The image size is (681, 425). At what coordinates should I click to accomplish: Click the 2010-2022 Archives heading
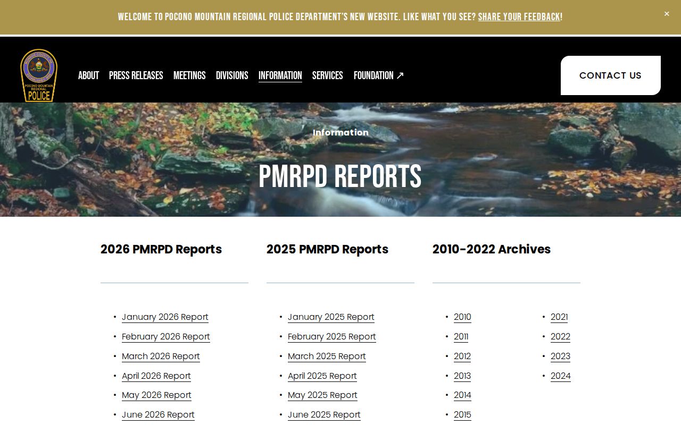tap(492, 249)
